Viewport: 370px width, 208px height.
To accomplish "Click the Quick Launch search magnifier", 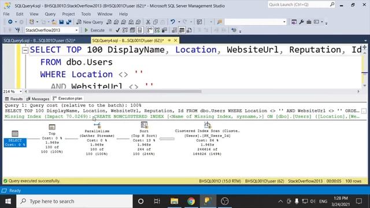I will pyautogui.click(x=332, y=5).
